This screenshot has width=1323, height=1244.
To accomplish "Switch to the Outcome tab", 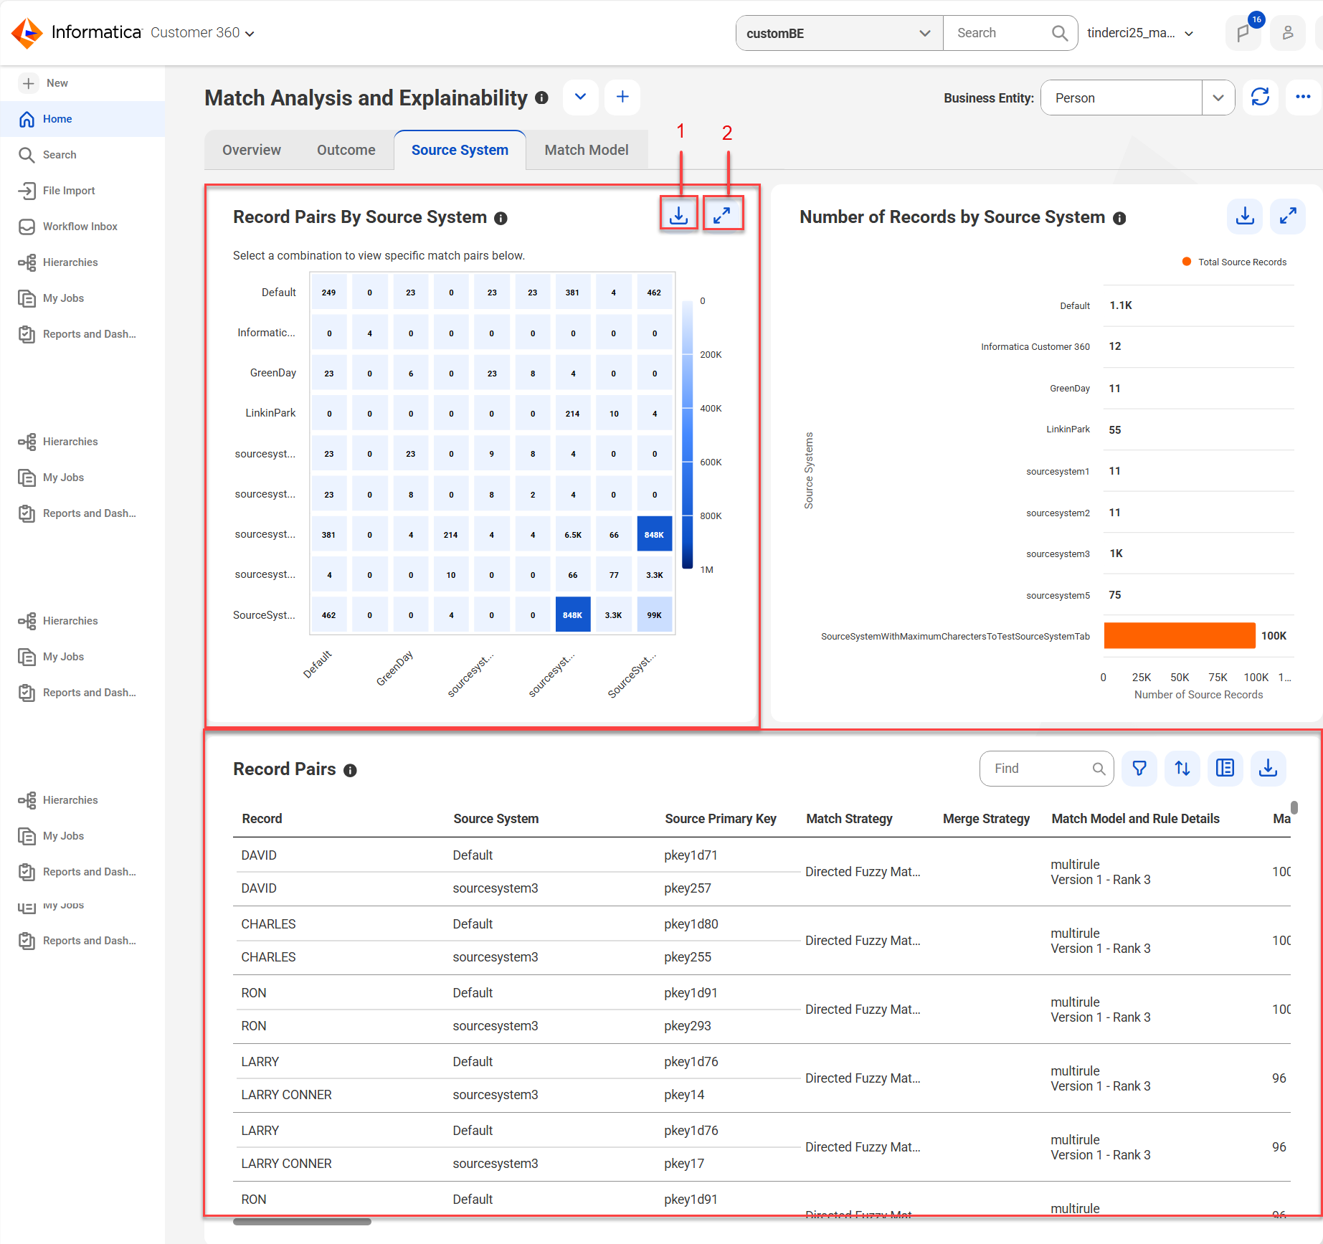I will coord(346,150).
